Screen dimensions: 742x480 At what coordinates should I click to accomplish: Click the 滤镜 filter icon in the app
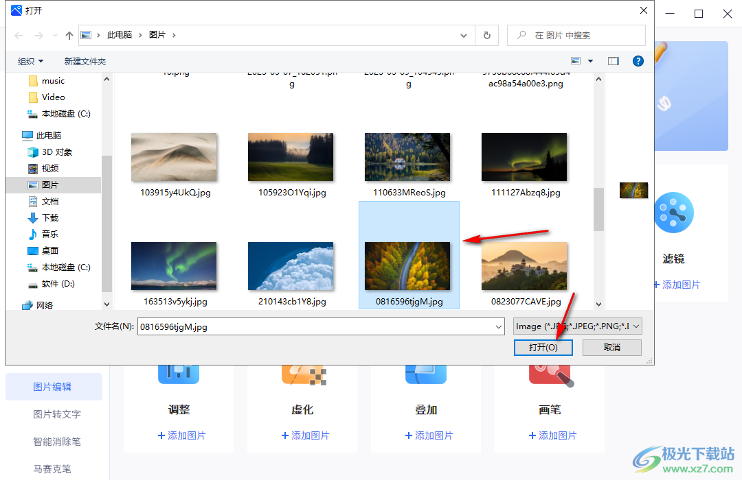tap(674, 213)
